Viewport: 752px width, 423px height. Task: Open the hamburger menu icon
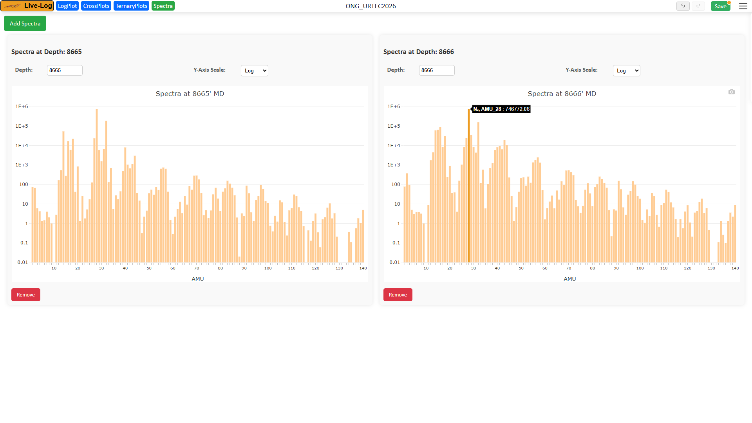[743, 6]
